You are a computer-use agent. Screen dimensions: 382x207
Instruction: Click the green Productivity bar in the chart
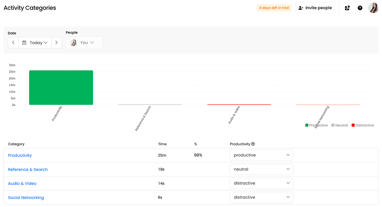click(x=61, y=87)
